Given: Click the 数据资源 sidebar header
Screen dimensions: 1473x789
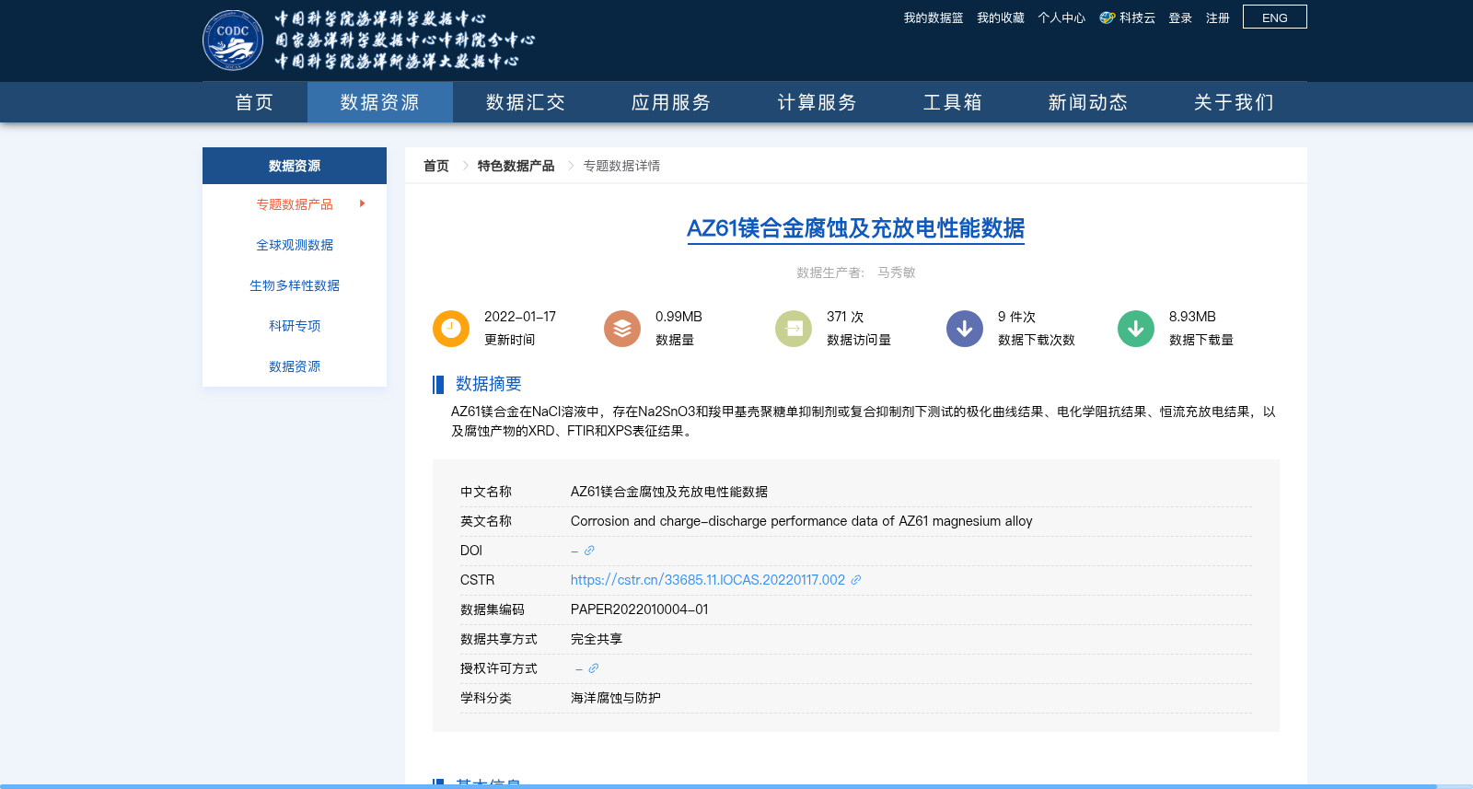Looking at the screenshot, I should point(295,166).
